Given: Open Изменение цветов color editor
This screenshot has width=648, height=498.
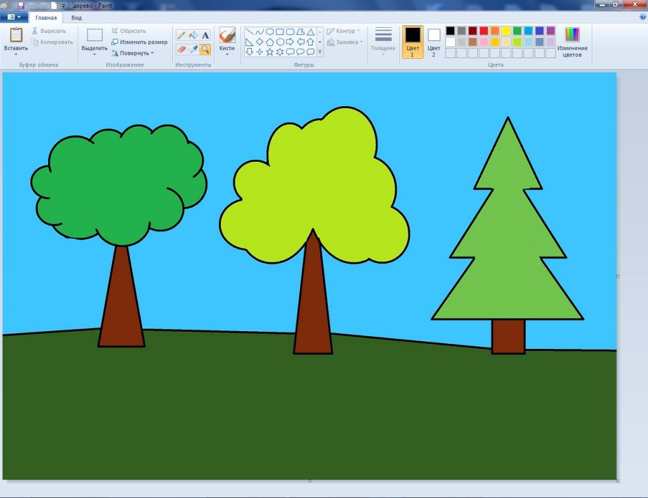Looking at the screenshot, I should point(572,42).
